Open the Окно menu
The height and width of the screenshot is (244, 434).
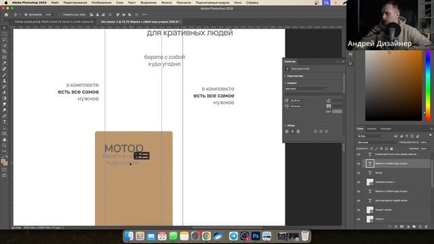click(237, 3)
